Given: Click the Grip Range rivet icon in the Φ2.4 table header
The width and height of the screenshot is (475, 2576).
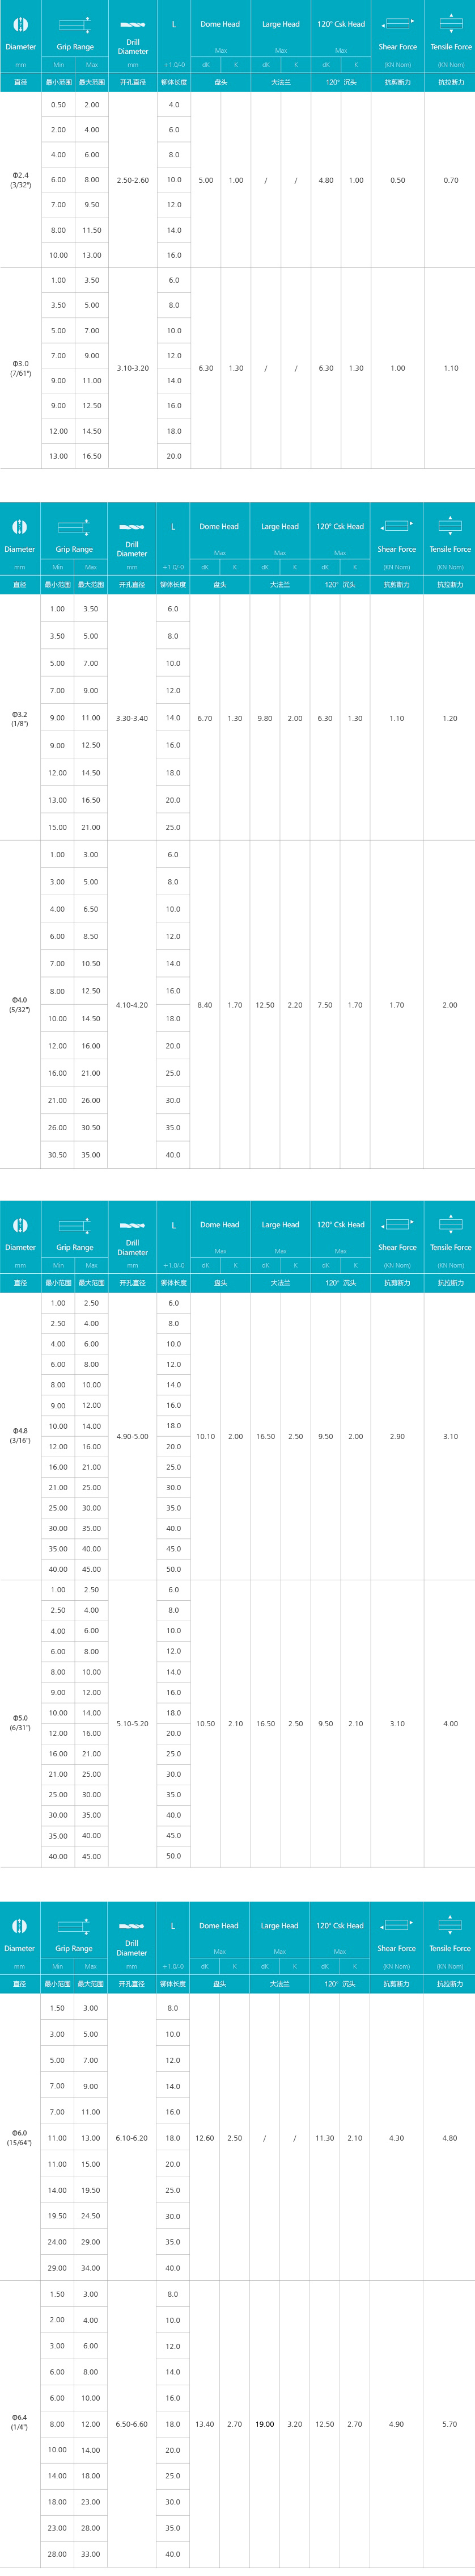Looking at the screenshot, I should [75, 24].
